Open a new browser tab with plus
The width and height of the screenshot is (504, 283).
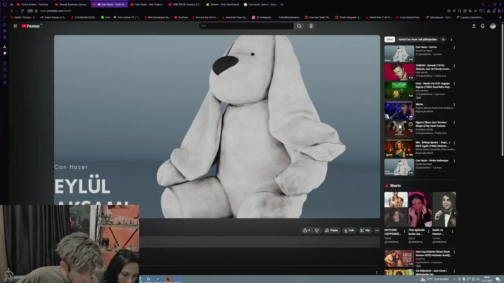click(282, 4)
